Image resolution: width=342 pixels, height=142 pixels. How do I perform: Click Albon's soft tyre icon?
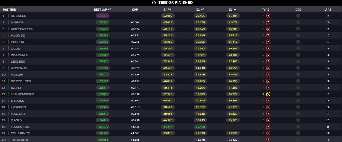tap(268, 75)
